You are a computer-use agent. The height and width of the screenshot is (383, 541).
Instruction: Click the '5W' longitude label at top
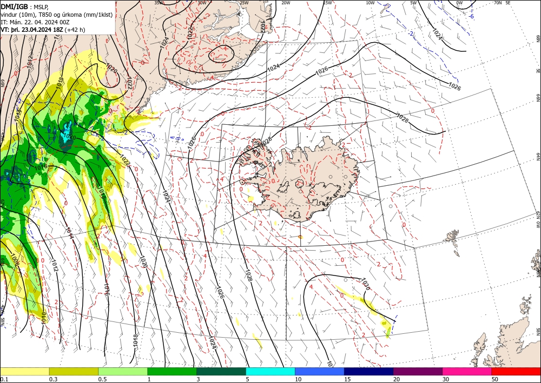[x=414, y=3]
